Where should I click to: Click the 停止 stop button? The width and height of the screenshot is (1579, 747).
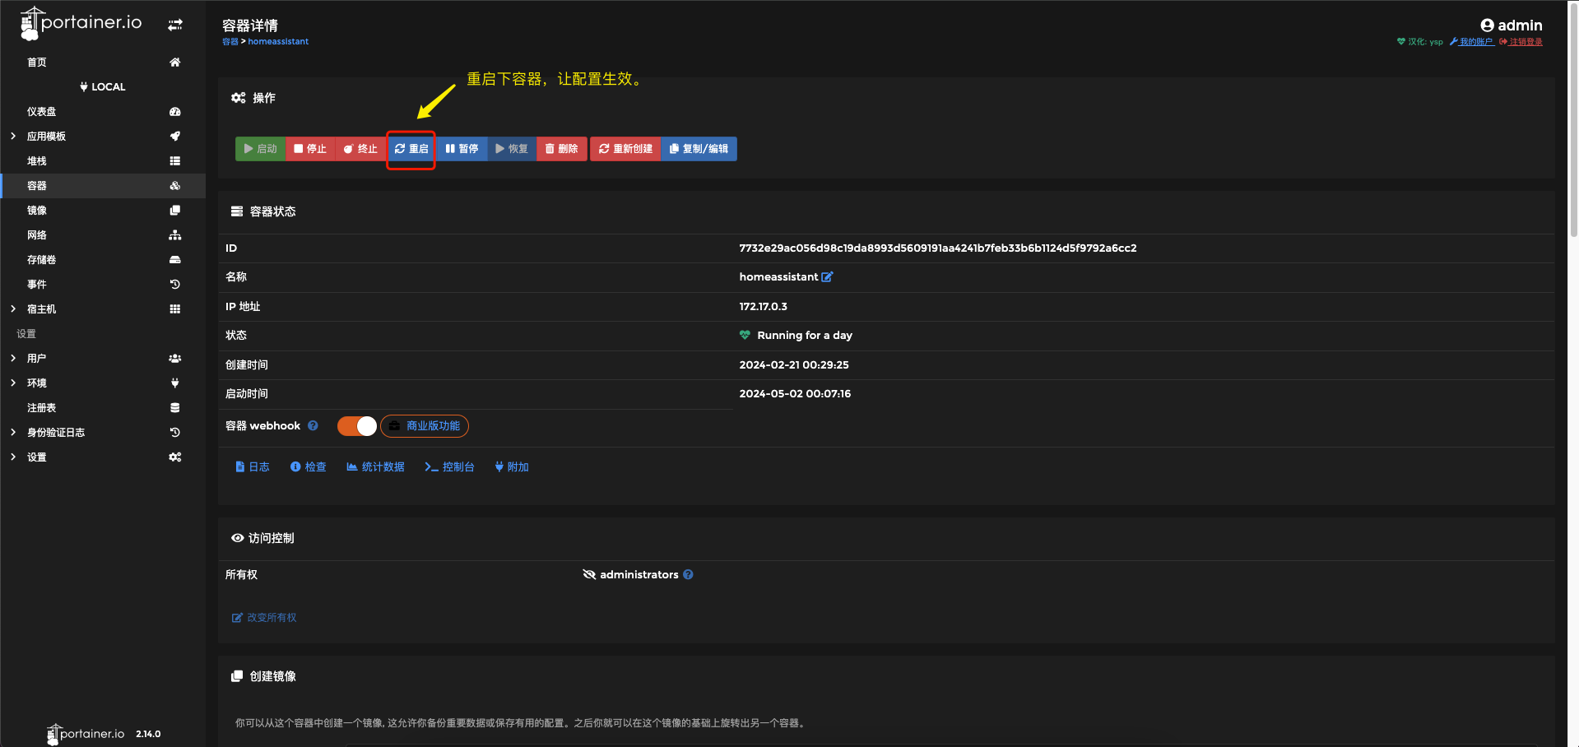(310, 149)
